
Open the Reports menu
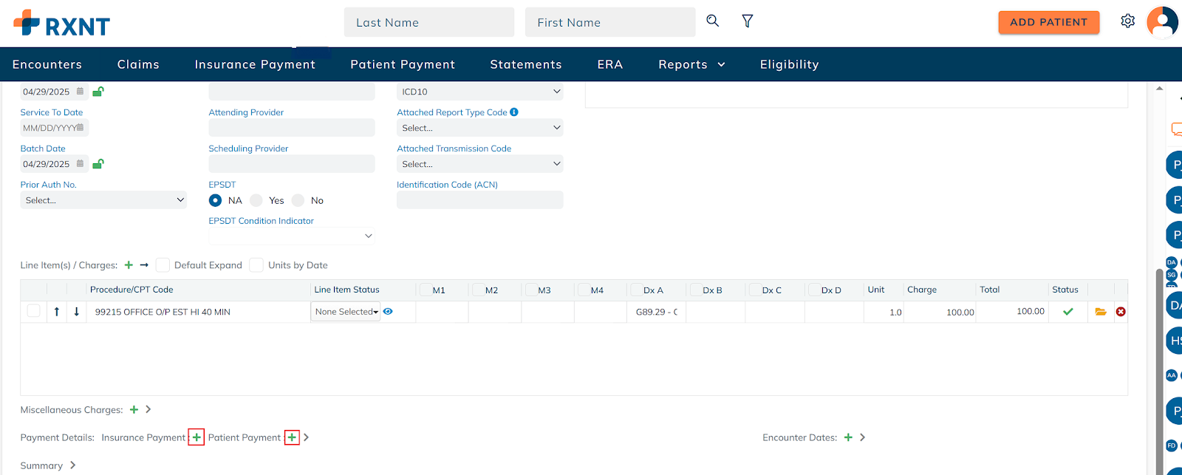coord(691,64)
